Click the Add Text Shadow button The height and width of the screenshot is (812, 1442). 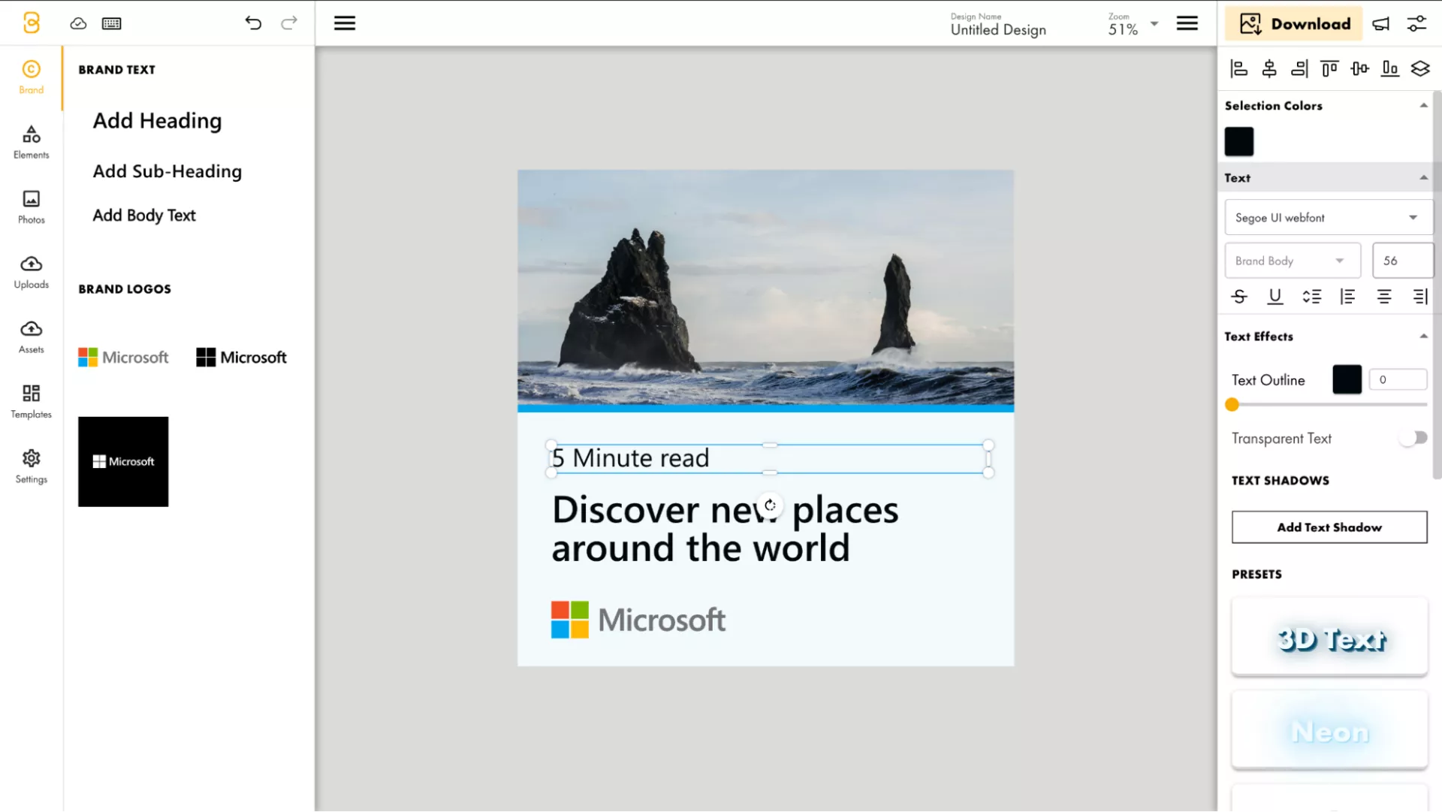tap(1329, 527)
